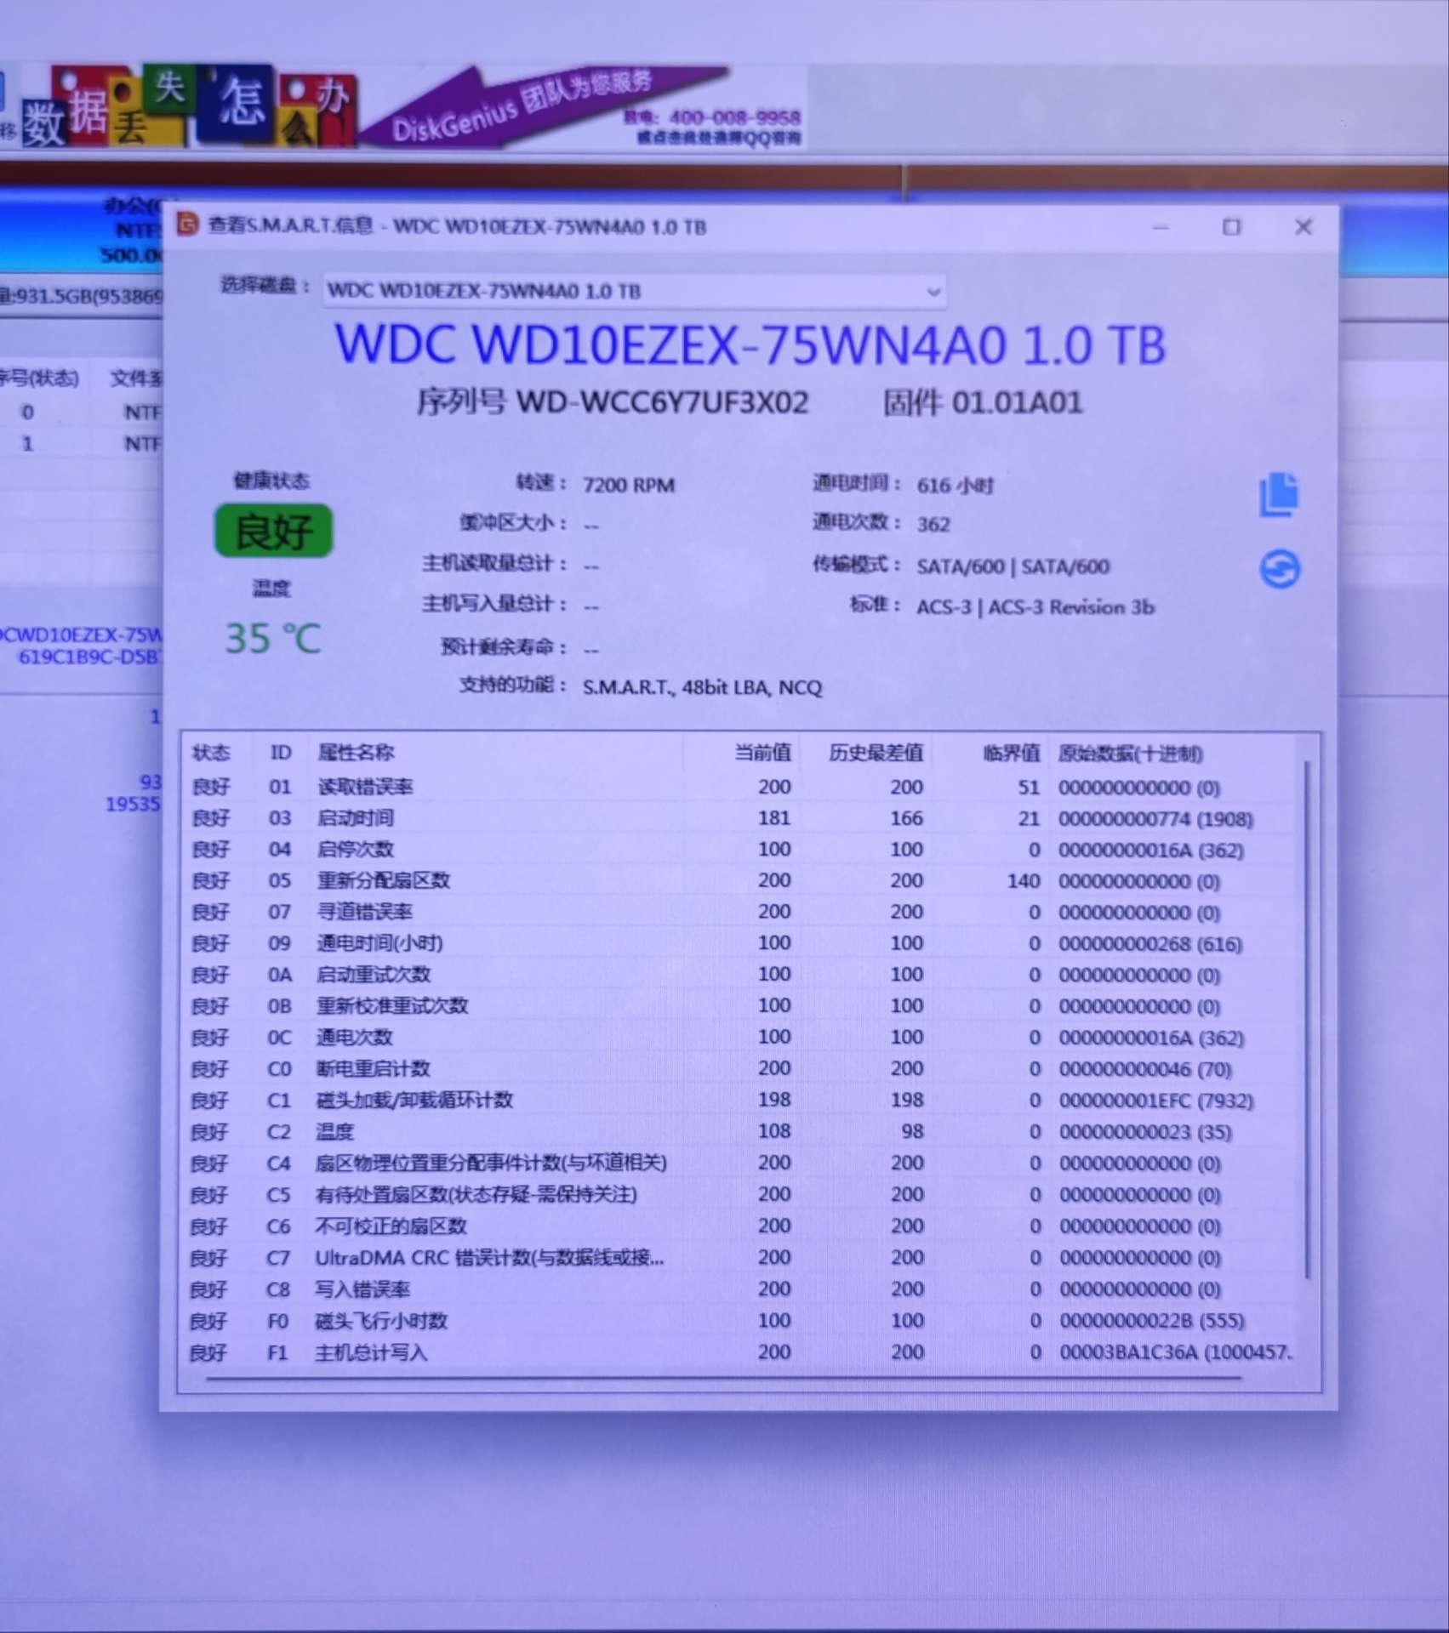Image resolution: width=1449 pixels, height=1633 pixels.
Task: Select the C2 温度 attribute row
Action: (x=742, y=1131)
